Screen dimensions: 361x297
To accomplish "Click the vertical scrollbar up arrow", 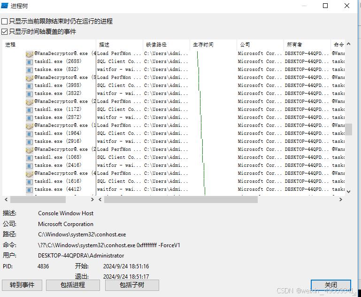I will tap(349, 44).
